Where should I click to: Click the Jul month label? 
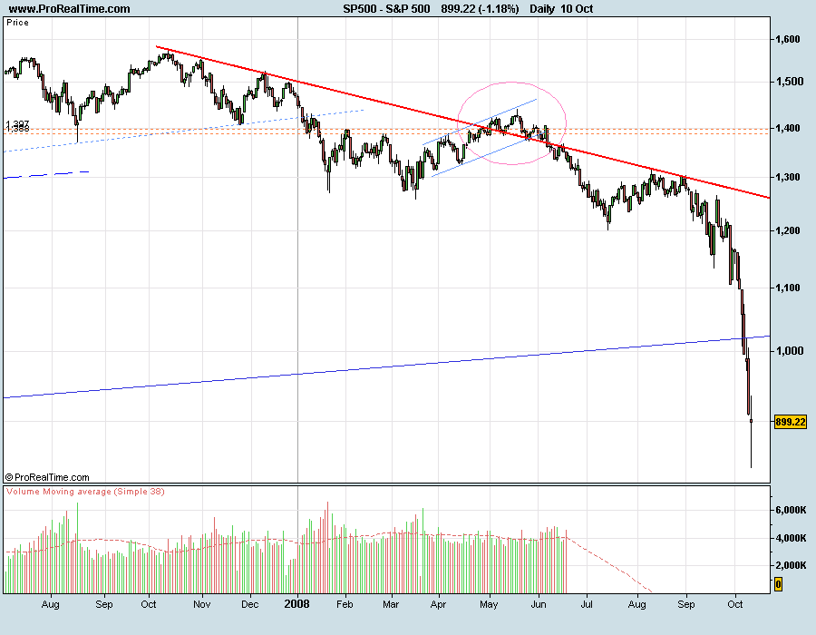[586, 604]
